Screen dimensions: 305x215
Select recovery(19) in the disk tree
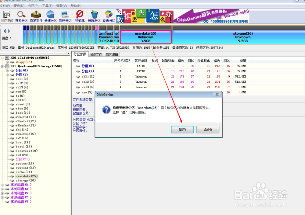point(27,151)
